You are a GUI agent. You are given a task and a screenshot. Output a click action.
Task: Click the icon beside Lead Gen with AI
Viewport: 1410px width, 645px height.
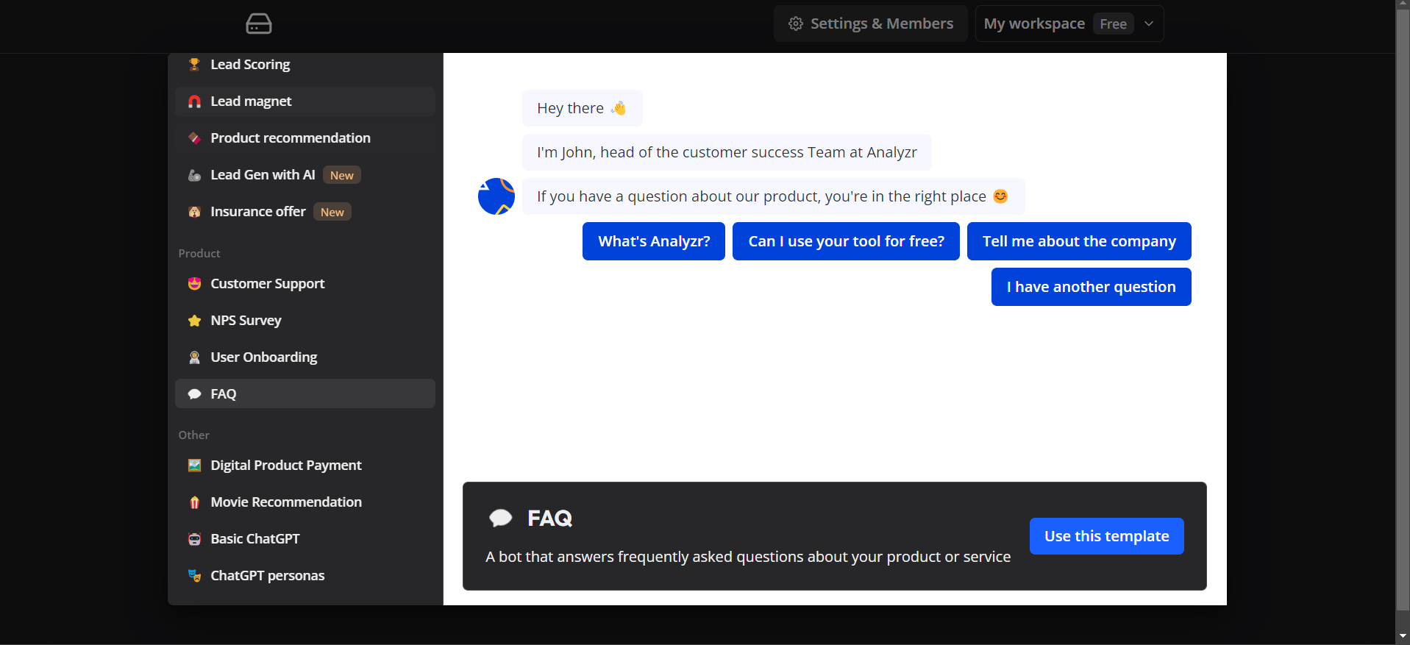pos(194,175)
